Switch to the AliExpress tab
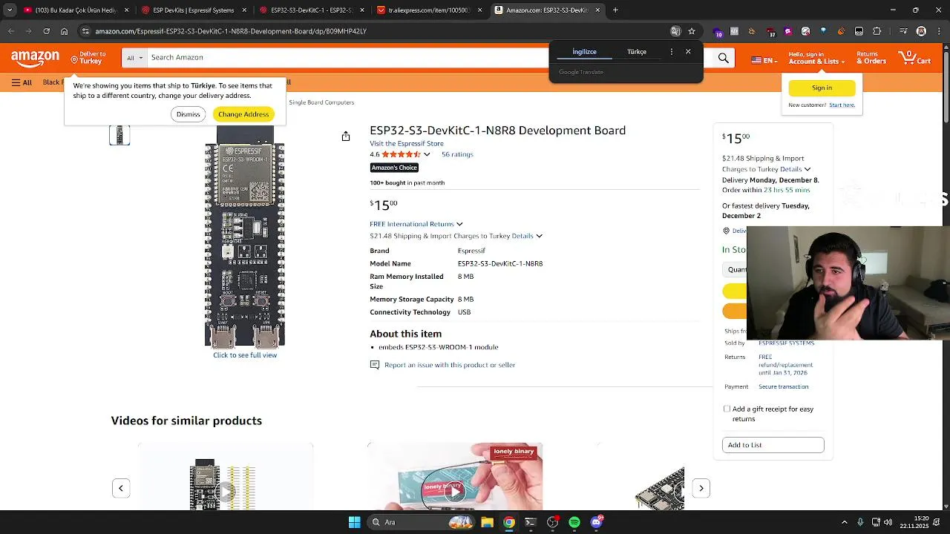 (x=429, y=10)
